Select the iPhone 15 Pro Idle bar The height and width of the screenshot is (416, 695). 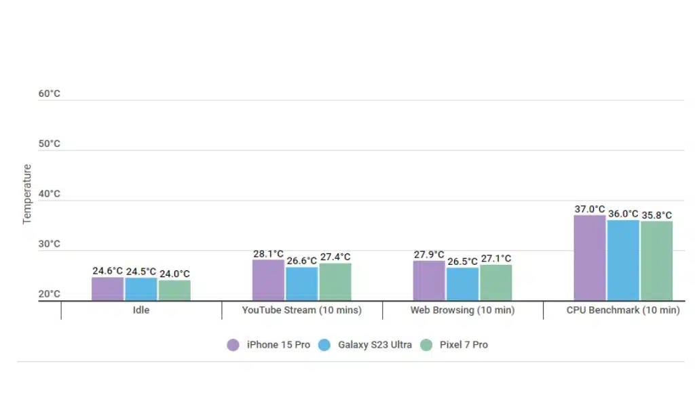coord(108,289)
